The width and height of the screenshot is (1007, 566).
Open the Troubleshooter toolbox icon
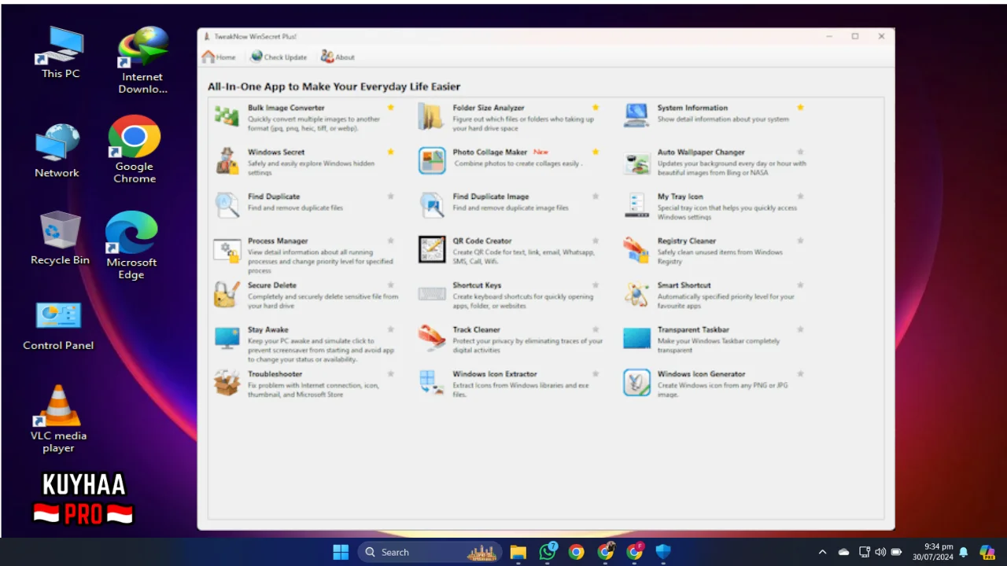[227, 382]
